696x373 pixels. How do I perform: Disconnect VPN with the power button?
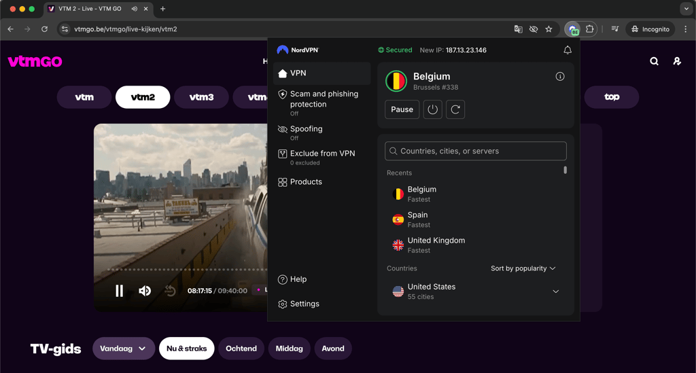(x=432, y=109)
